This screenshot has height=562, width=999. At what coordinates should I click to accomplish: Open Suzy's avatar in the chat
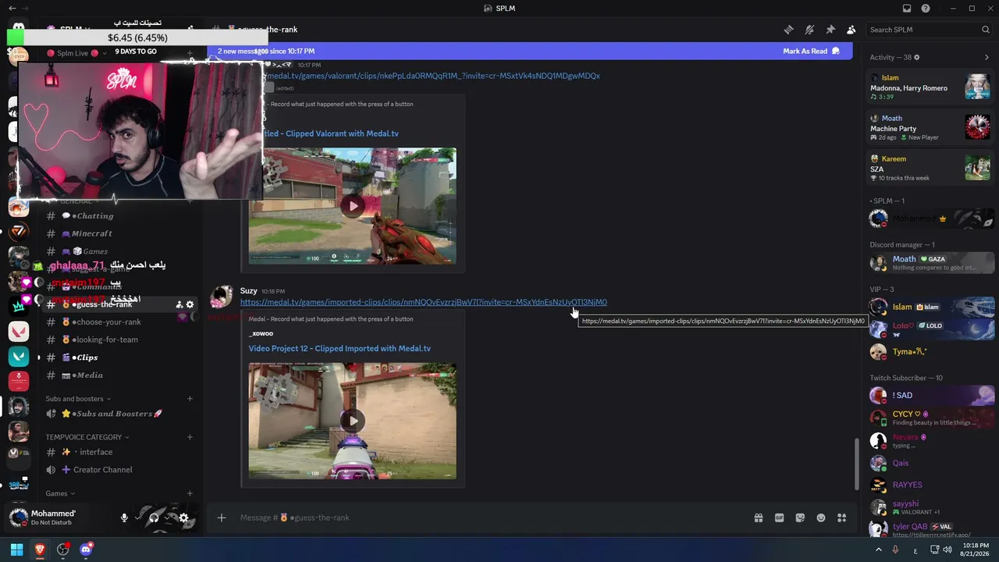tap(222, 297)
